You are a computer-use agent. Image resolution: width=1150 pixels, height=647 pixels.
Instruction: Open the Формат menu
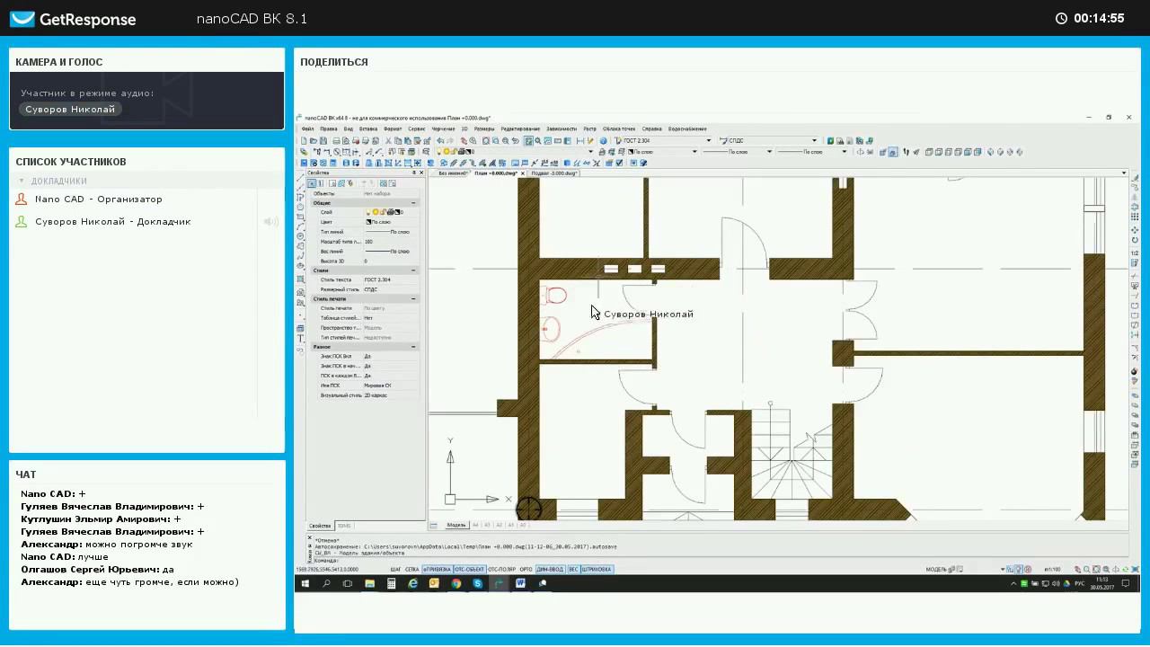(393, 129)
